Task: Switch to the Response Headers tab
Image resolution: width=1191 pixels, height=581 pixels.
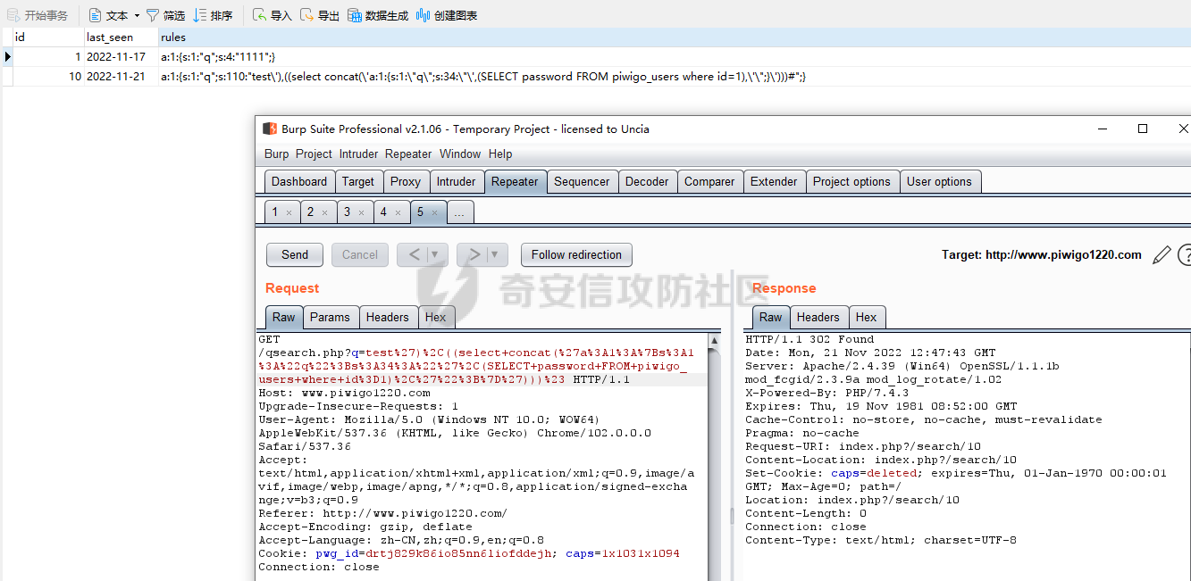Action: pos(818,317)
